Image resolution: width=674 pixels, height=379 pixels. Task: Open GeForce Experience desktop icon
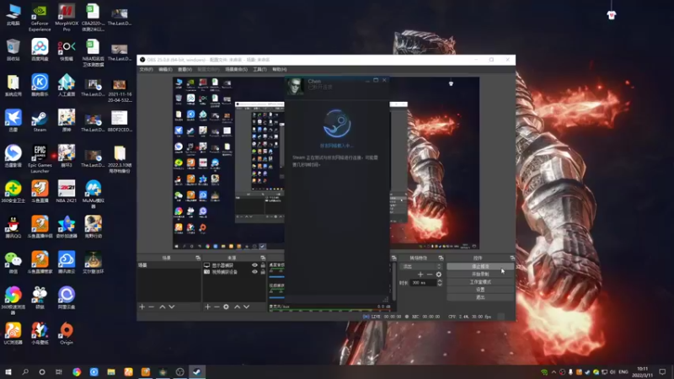pos(40,18)
